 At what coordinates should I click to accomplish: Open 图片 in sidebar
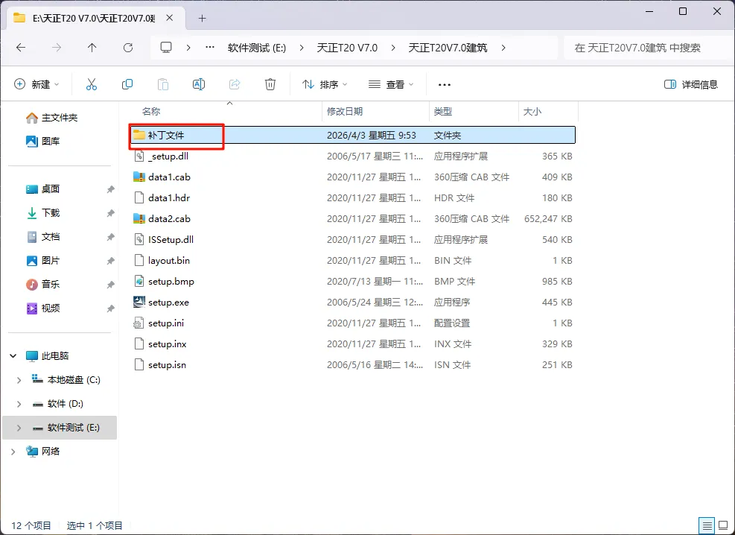coord(42,261)
